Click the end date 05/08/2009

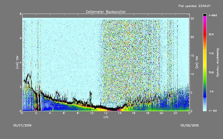[x=190, y=125]
